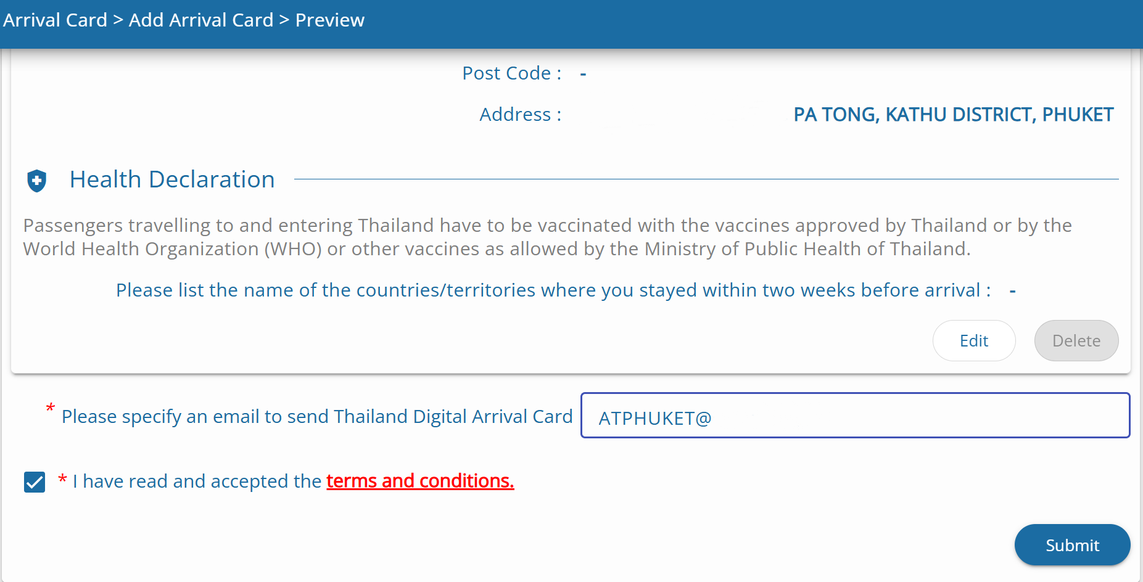The width and height of the screenshot is (1143, 582).
Task: Submit the arrival card form
Action: click(1072, 545)
